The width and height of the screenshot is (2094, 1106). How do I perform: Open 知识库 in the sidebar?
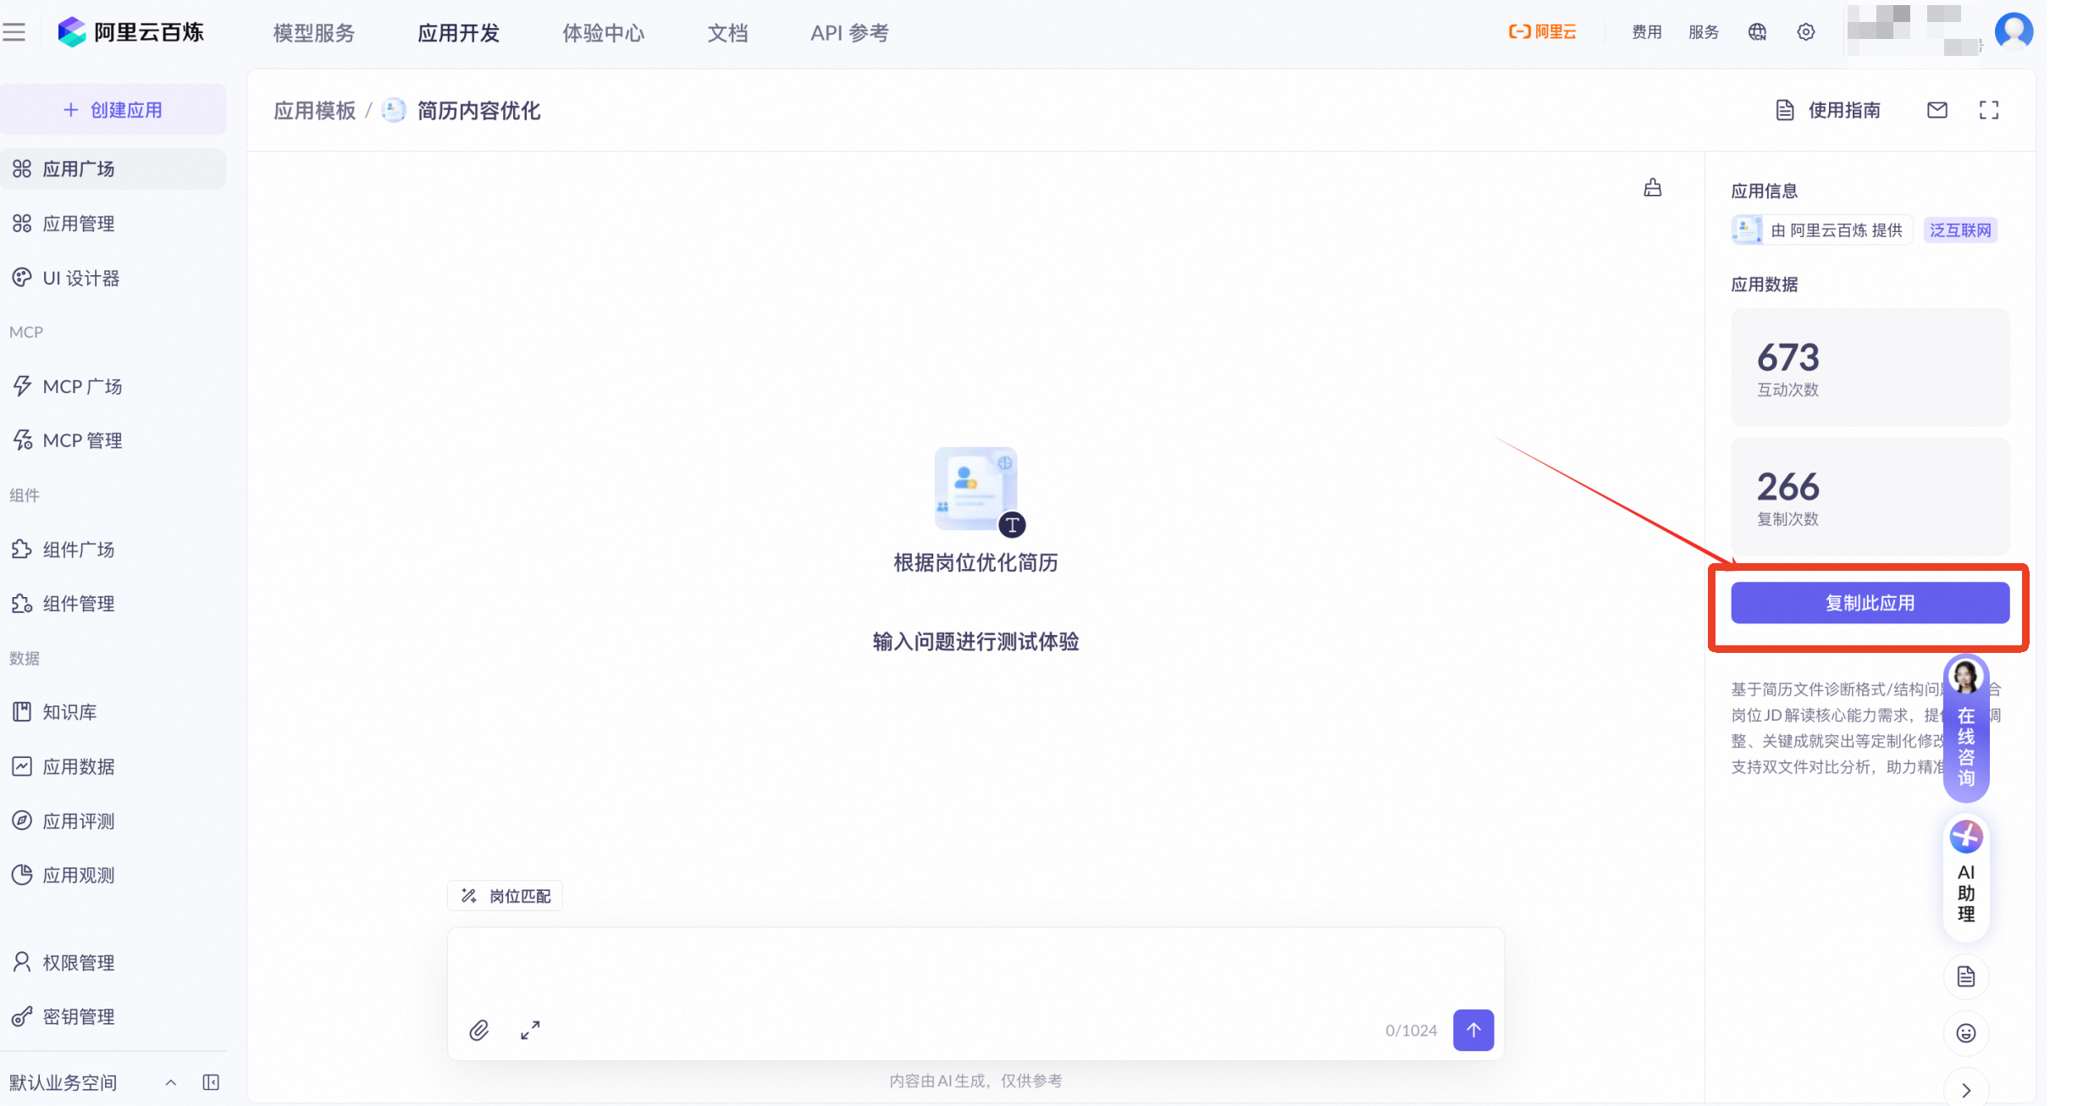69,712
